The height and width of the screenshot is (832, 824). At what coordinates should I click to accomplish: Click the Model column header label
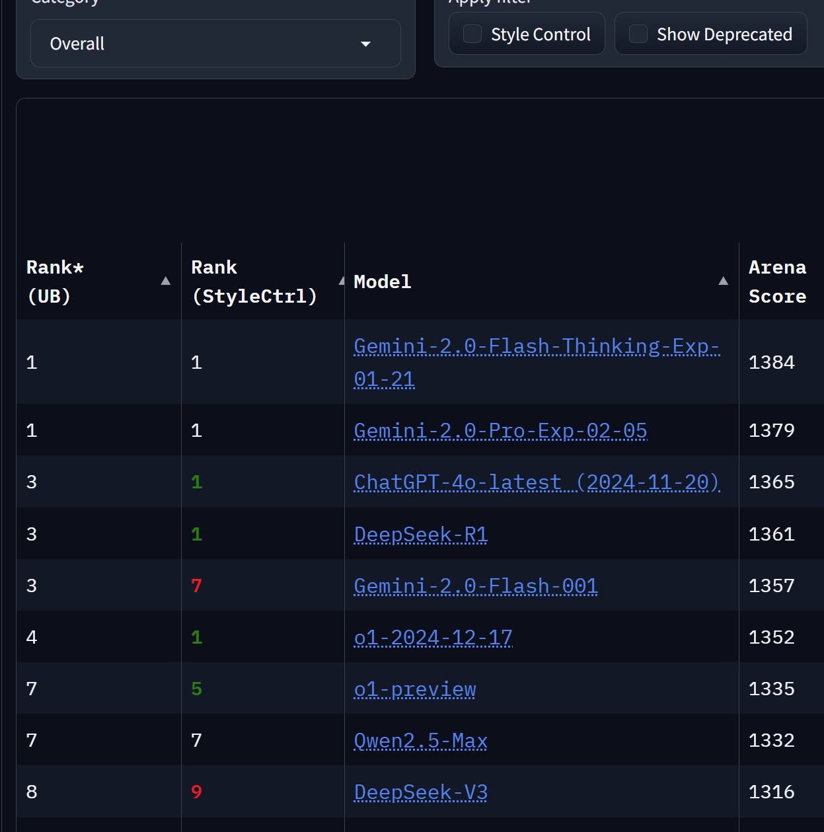tap(382, 282)
